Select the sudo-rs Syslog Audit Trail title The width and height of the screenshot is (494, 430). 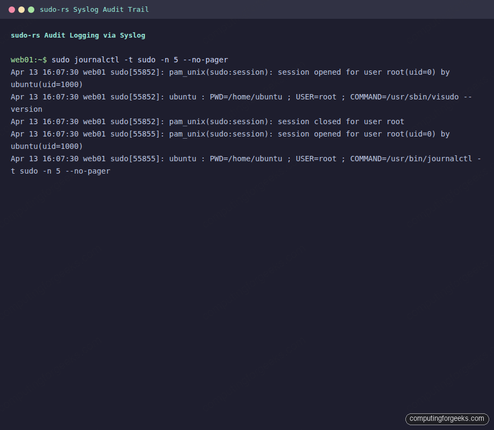[95, 9]
